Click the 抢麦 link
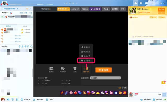The width and height of the screenshot is (167, 102). 21,13
